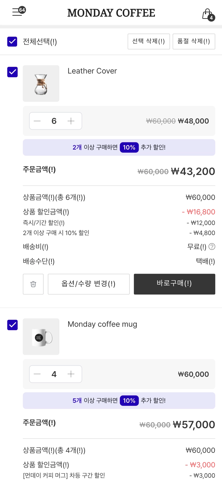Open 옵션/수량 변경 for Leather Cover

[89, 284]
